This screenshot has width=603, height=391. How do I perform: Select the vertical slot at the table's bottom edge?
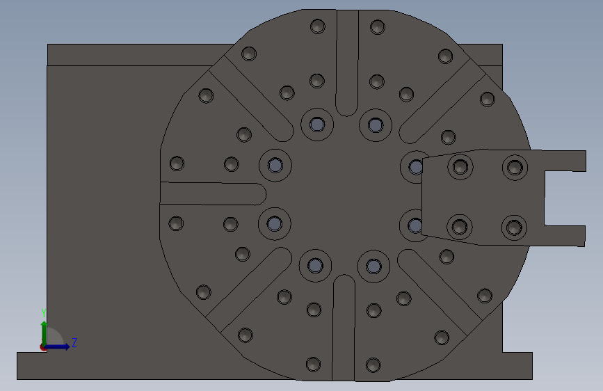tap(344, 328)
